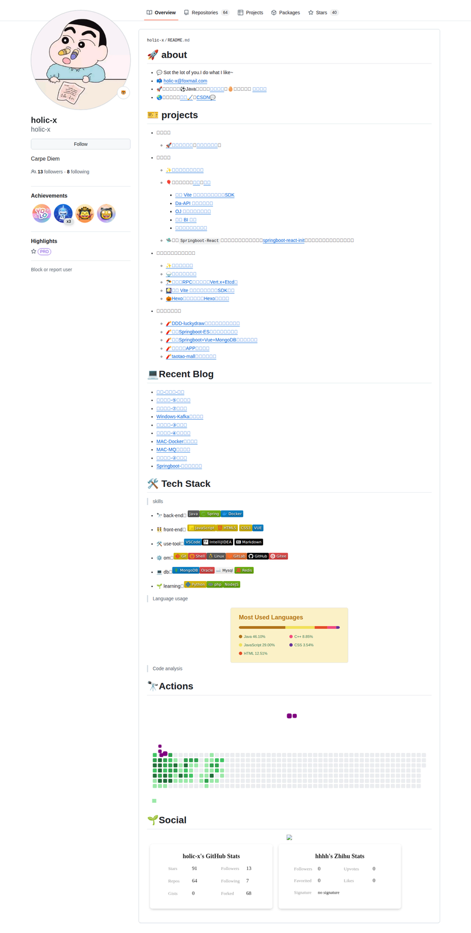The width and height of the screenshot is (471, 933).
Task: Click the Docker skill badge
Action: point(232,514)
